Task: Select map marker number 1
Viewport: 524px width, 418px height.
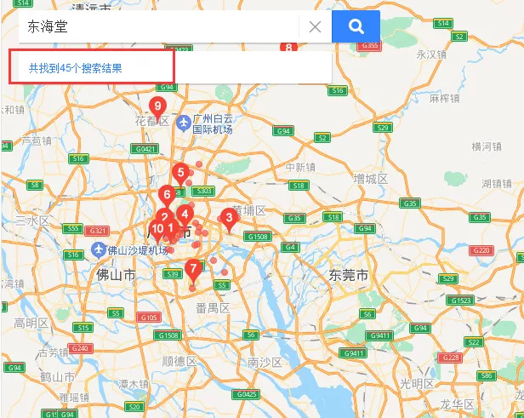Action: [x=172, y=231]
